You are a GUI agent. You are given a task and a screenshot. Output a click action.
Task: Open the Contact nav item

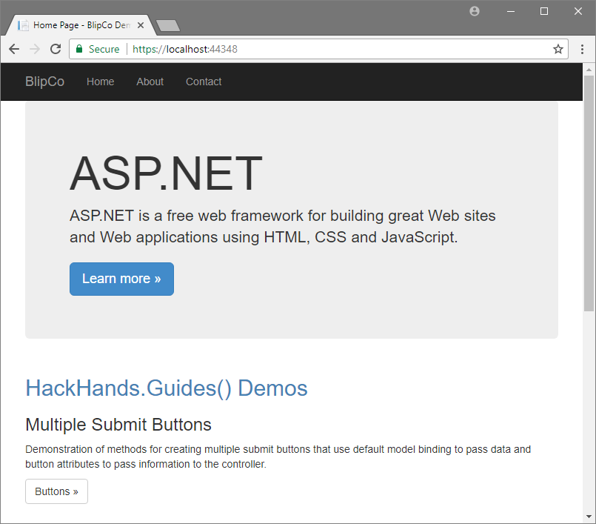204,82
